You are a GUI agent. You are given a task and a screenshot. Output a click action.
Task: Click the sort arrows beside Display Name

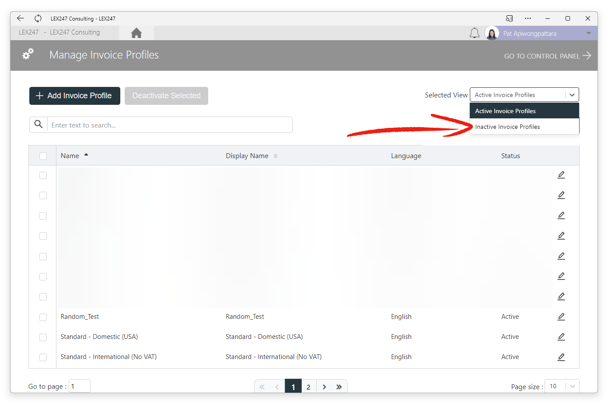coord(276,156)
